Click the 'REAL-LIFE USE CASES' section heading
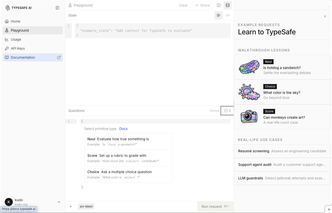Image resolution: width=332 pixels, height=213 pixels. click(260, 140)
